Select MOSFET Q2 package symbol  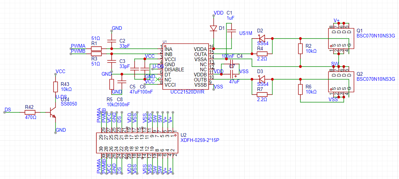[x=341, y=81]
